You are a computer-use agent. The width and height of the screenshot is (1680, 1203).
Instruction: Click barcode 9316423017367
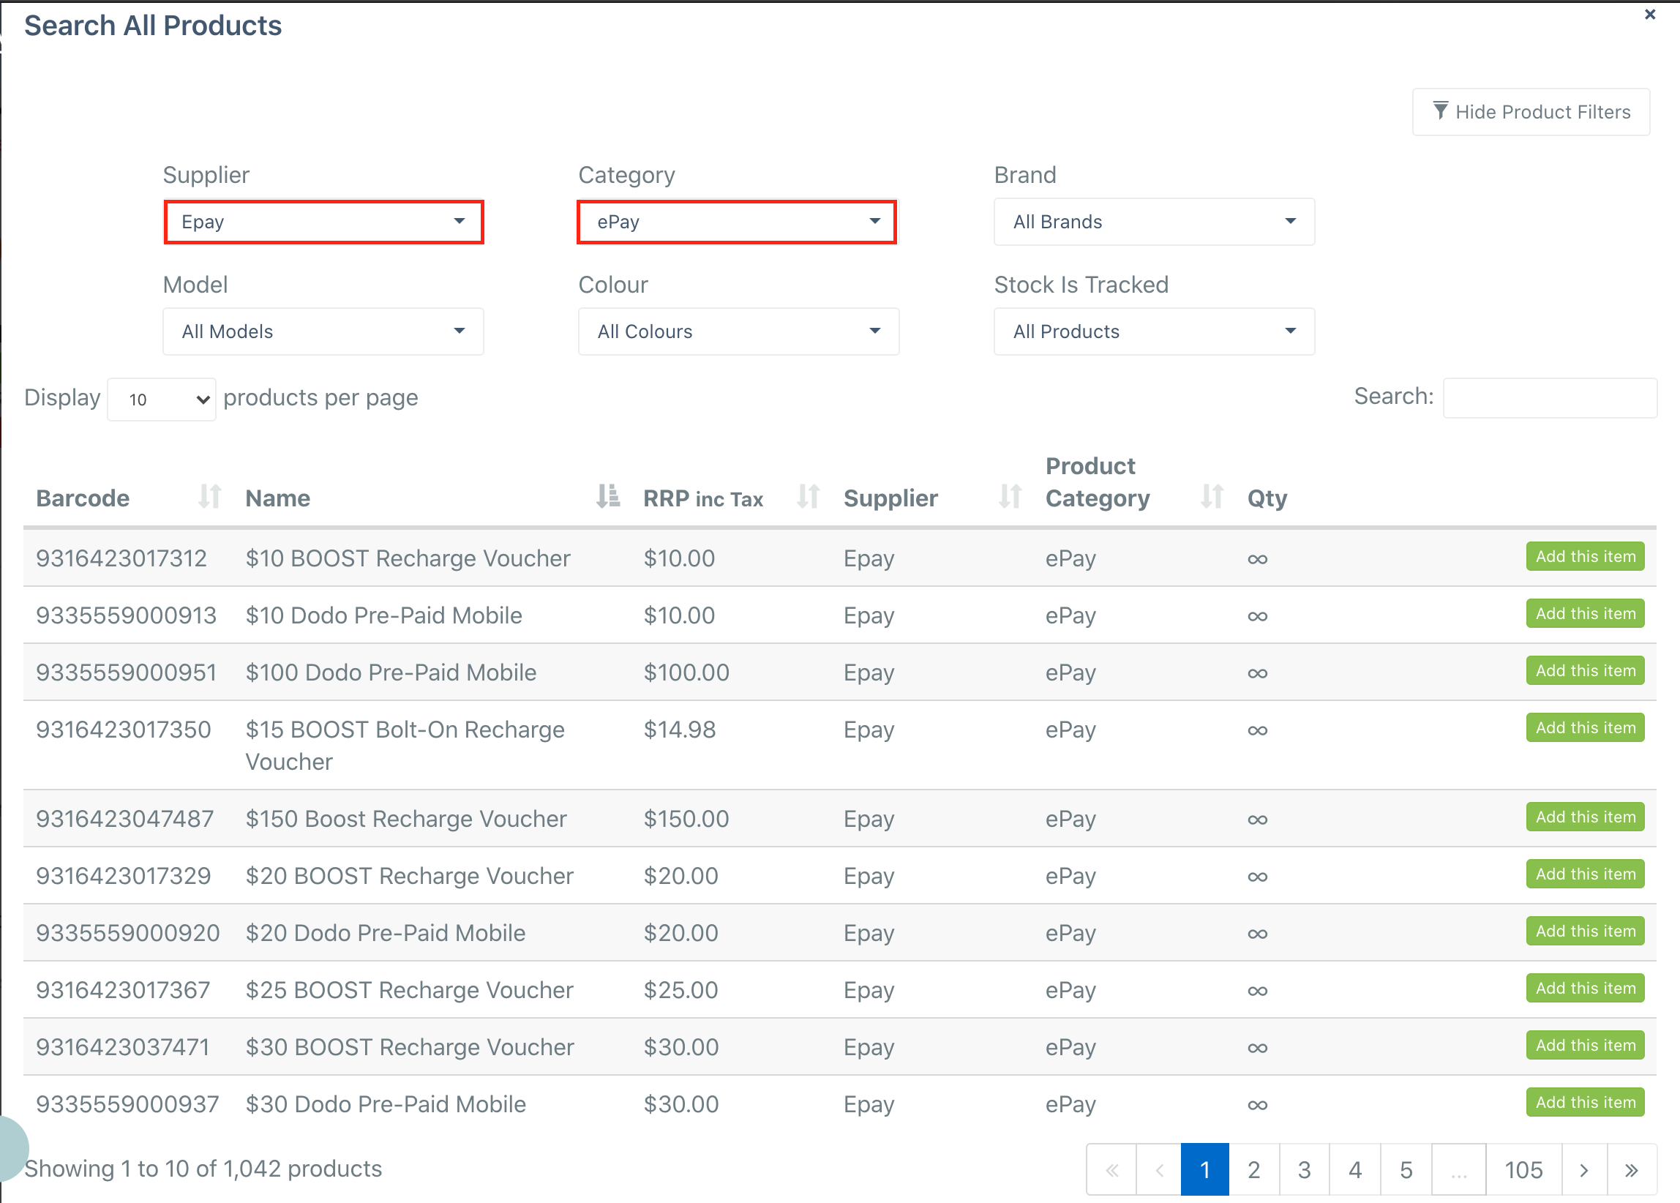point(124,989)
